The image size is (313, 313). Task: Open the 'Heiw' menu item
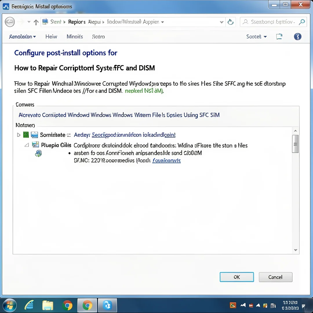pyautogui.click(x=51, y=37)
